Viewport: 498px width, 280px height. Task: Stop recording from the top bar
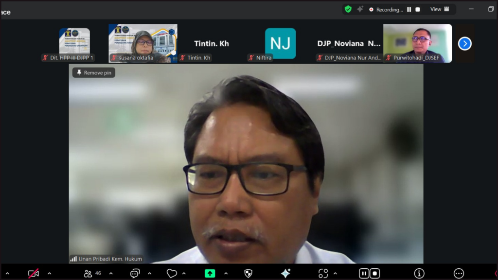pyautogui.click(x=417, y=9)
